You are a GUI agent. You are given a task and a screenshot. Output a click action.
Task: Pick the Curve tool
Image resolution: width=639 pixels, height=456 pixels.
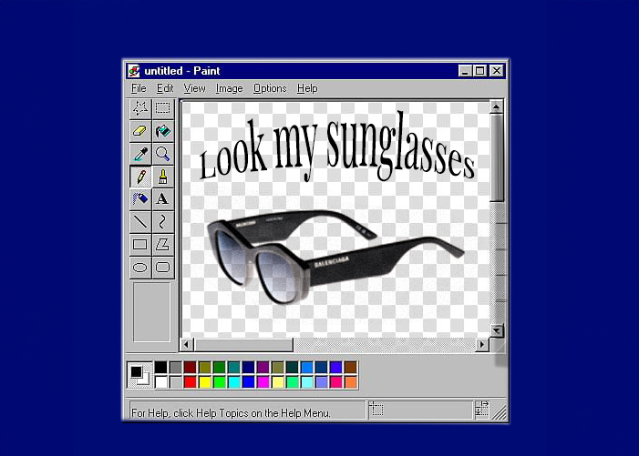162,221
